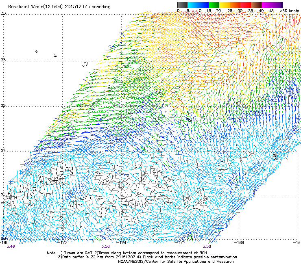
Task: Click the map title 'Rapidsact Winds(12.5KM) 20151207 ascending'
Action: pos(59,7)
